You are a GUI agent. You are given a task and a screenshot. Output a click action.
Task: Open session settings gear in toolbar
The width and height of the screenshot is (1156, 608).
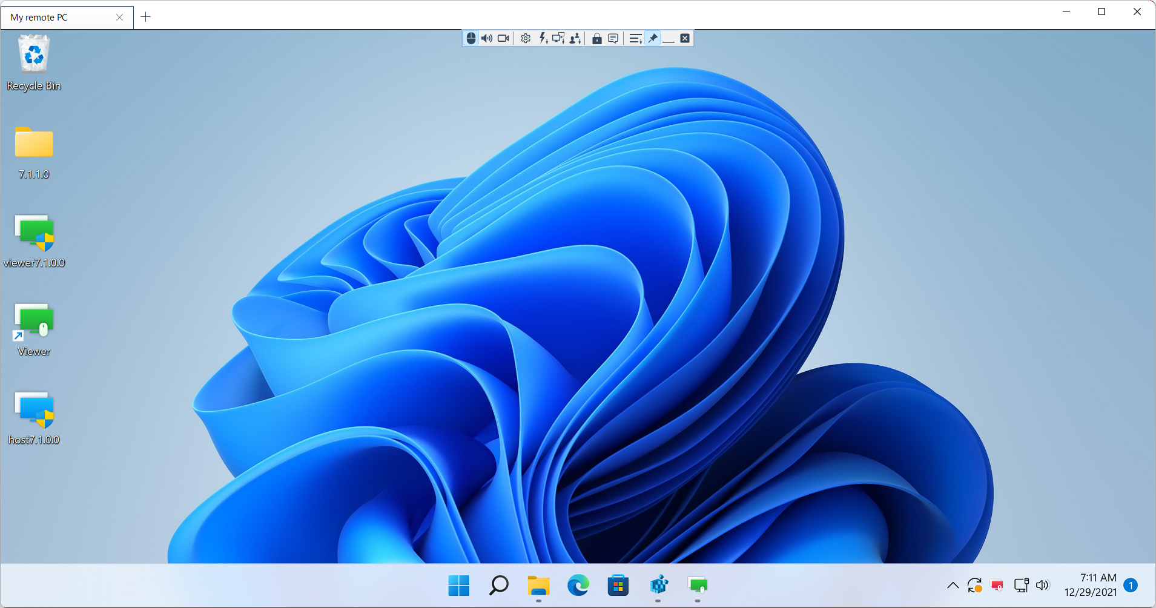coord(526,39)
